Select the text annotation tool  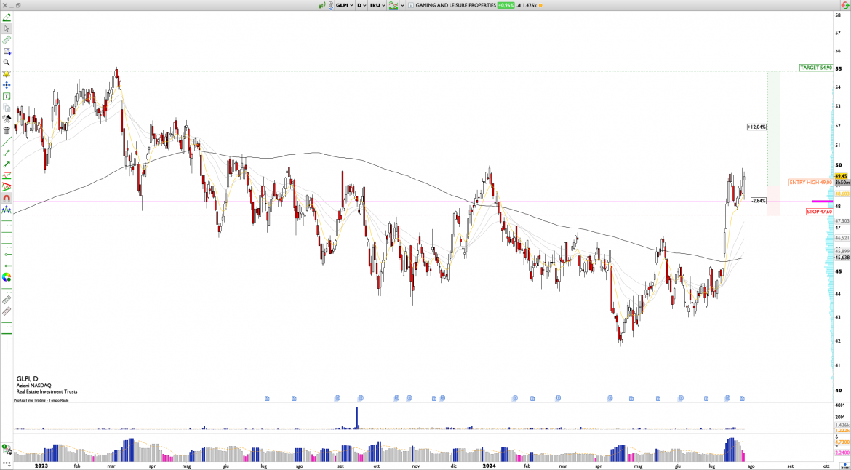pos(7,96)
